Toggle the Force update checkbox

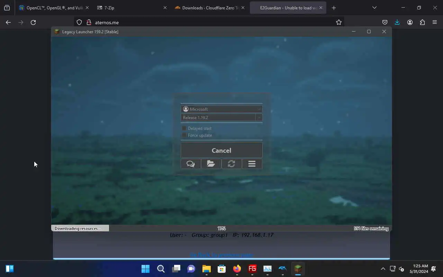click(x=184, y=135)
